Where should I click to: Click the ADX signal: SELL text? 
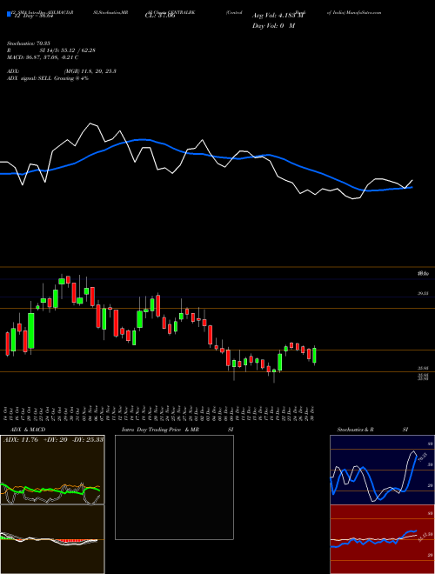(x=48, y=78)
